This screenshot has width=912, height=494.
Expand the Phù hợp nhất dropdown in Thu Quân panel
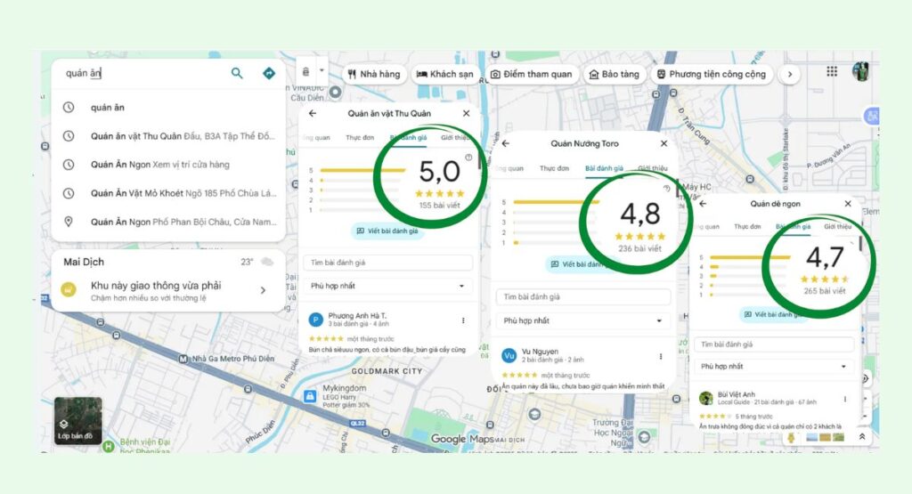pos(387,287)
